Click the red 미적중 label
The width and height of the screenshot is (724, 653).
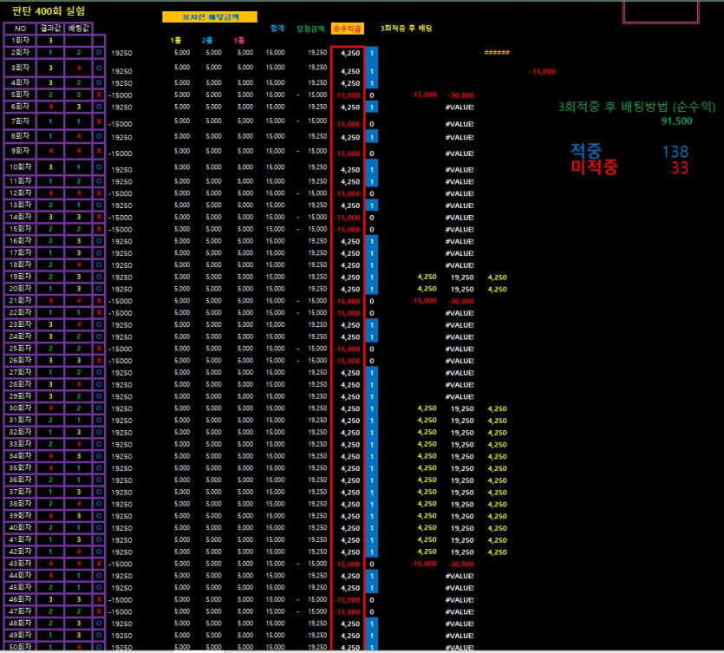point(594,167)
